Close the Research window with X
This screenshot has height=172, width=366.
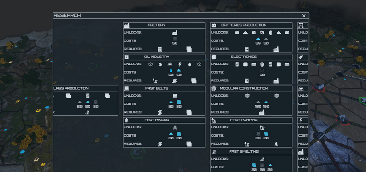[304, 16]
